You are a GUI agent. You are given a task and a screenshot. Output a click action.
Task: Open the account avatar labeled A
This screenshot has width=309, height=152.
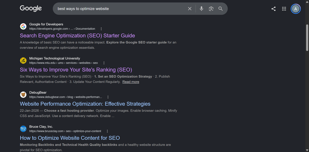pos(296,9)
